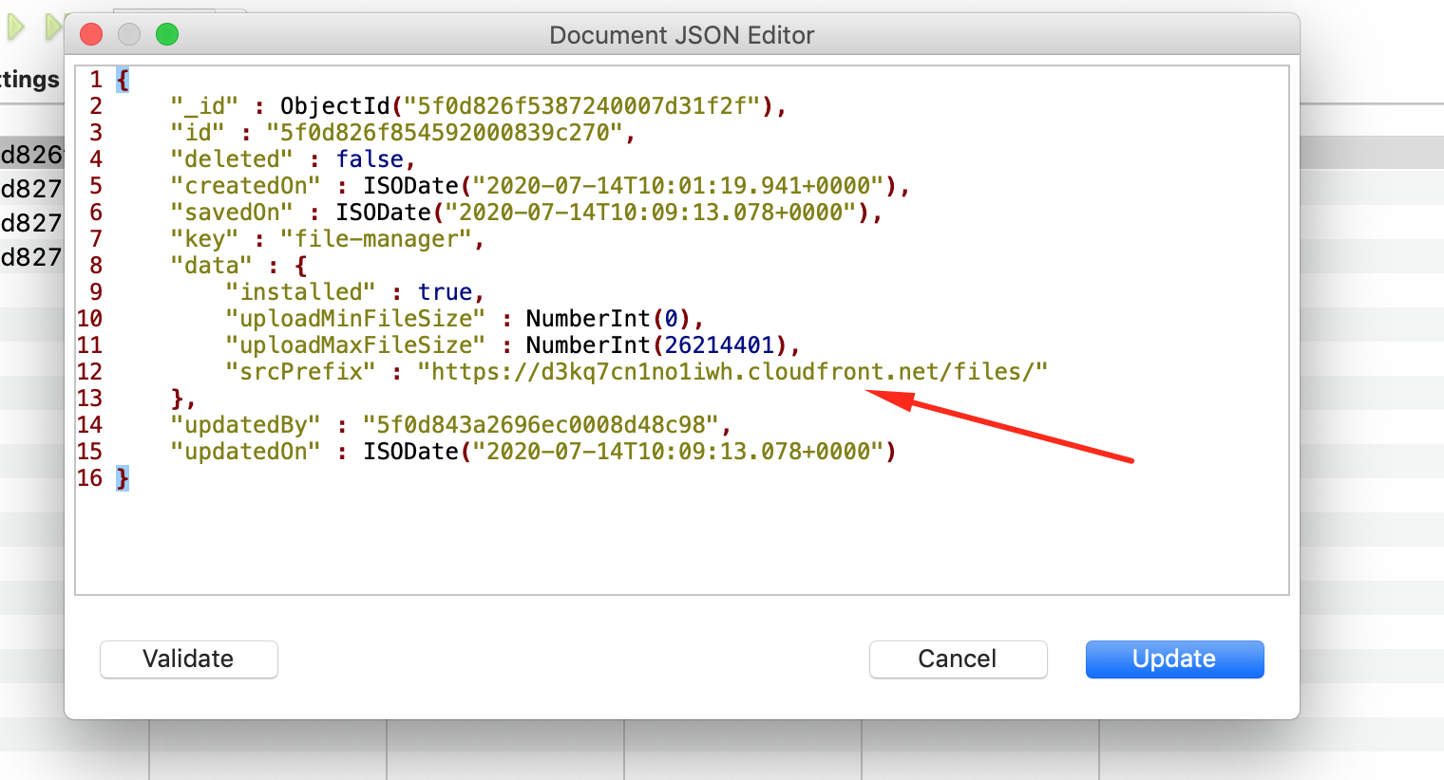Select the updatedBy value 5f0d843a2696ec0008d48c98
This screenshot has width=1444, height=780.
541,425
